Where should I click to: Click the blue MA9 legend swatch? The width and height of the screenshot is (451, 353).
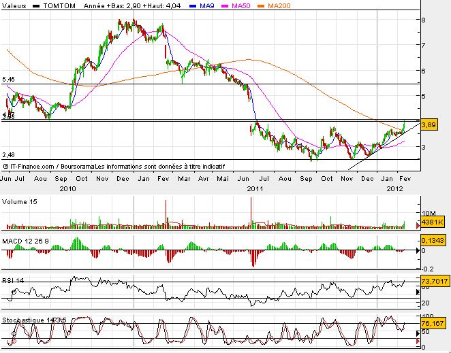193,6
